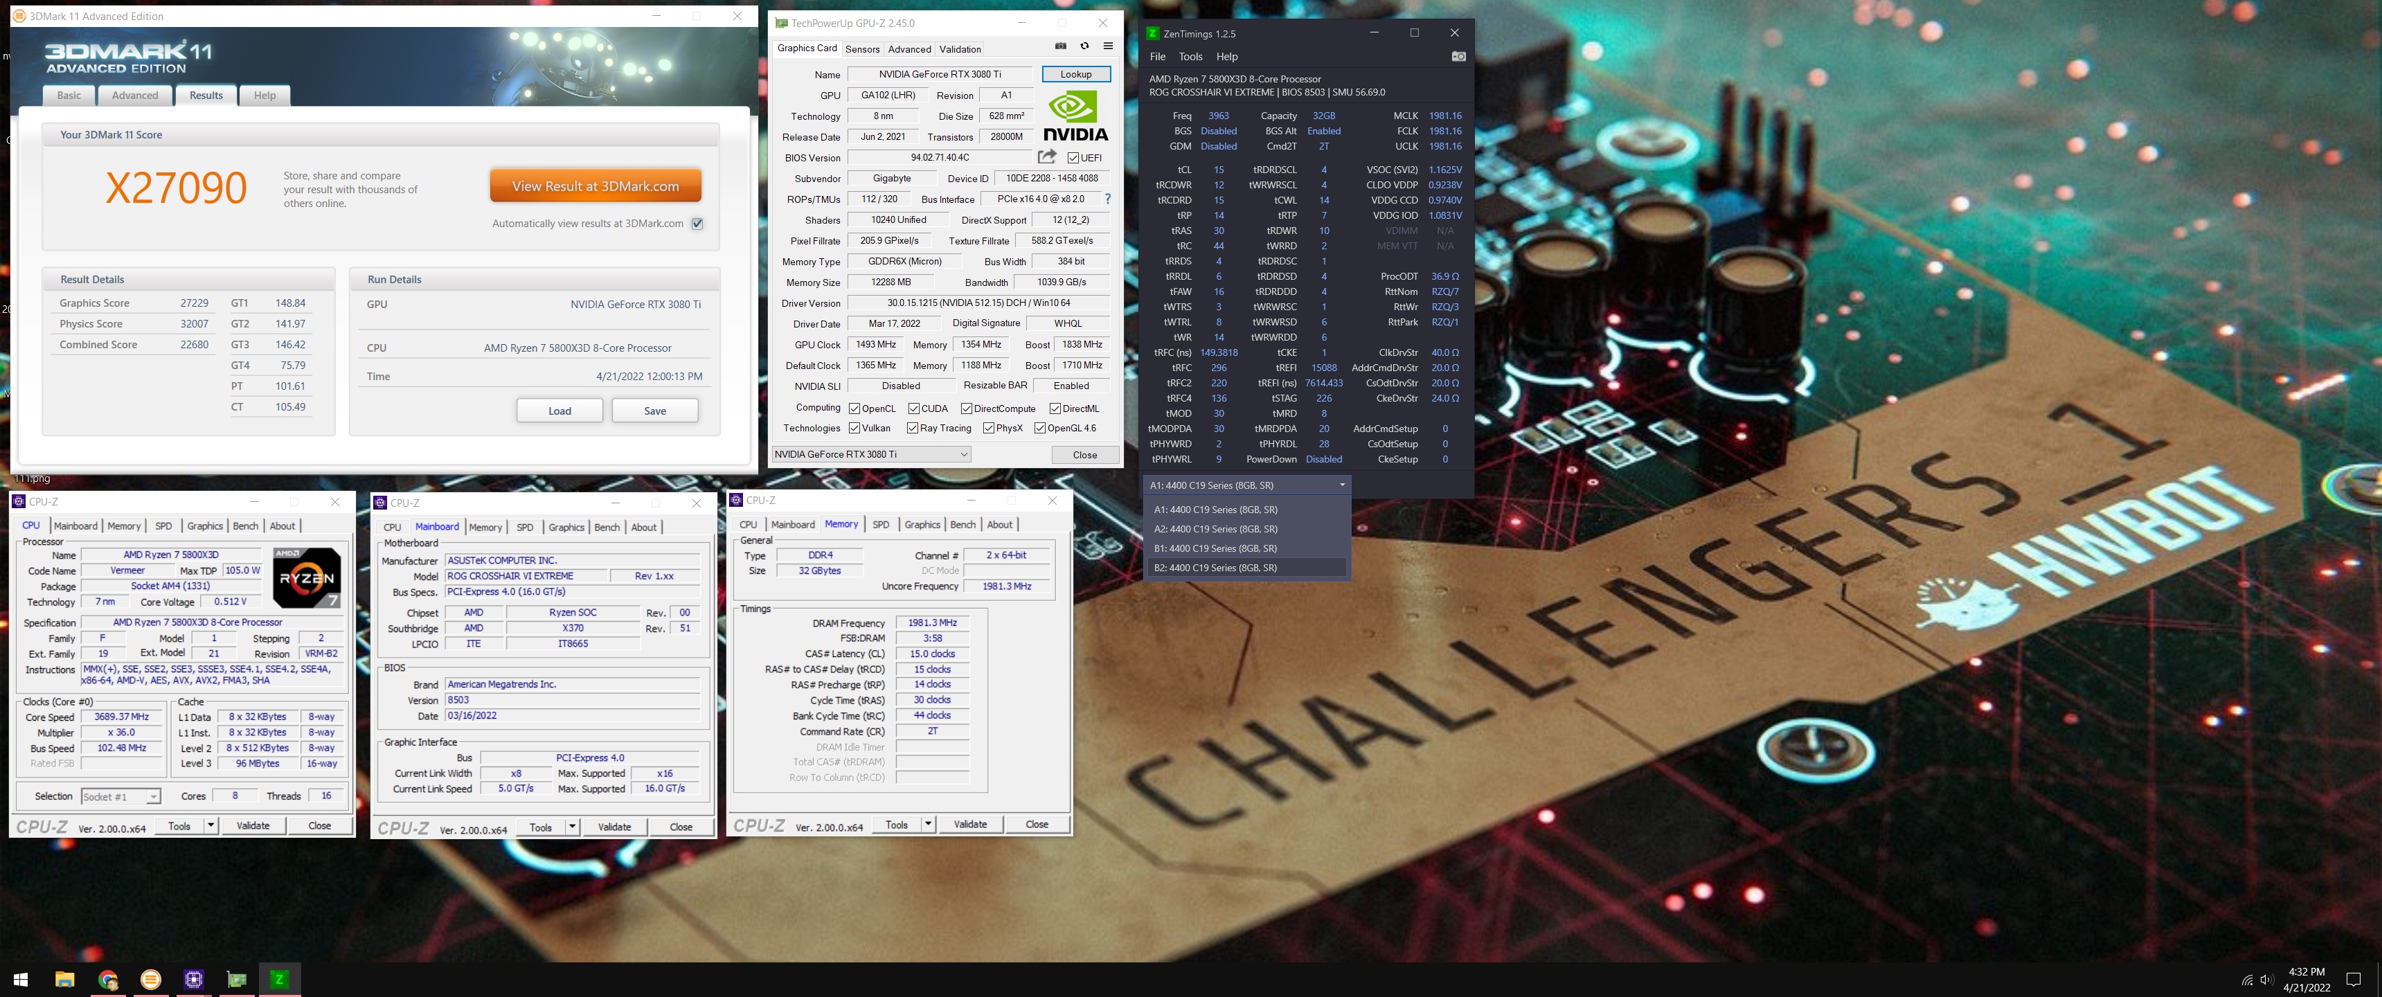Toggle the CUDA checkbox
2382x997 pixels.
[x=913, y=408]
